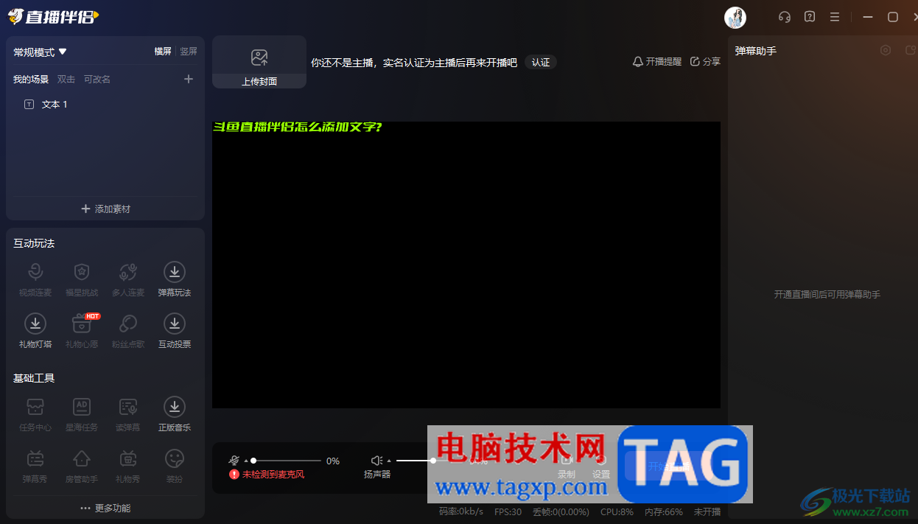Image resolution: width=918 pixels, height=524 pixels.
Task: Click 分享 to share the stream
Action: 705,62
